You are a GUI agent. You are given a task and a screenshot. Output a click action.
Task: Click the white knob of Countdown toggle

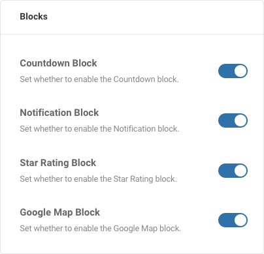click(240, 71)
